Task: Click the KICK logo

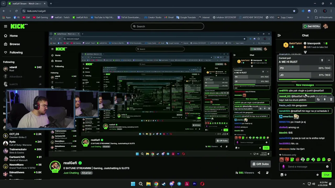Action: coord(19,26)
